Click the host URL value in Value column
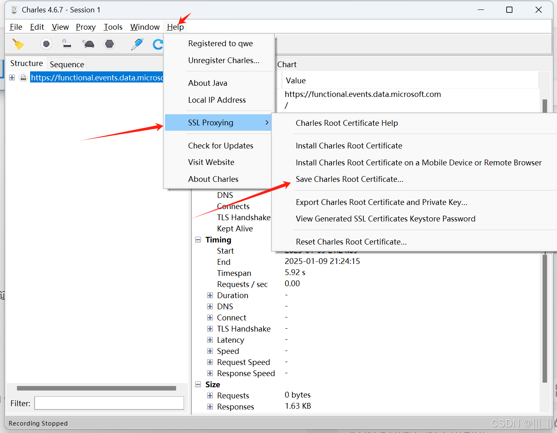The width and height of the screenshot is (557, 433). pyautogui.click(x=363, y=94)
